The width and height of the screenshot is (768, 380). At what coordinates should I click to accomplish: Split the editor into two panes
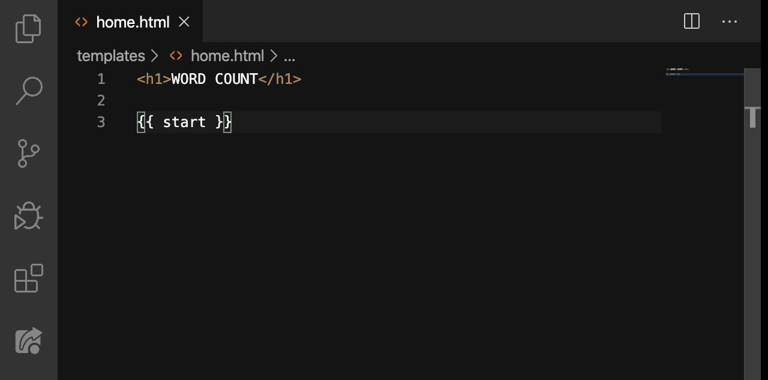[x=691, y=22]
